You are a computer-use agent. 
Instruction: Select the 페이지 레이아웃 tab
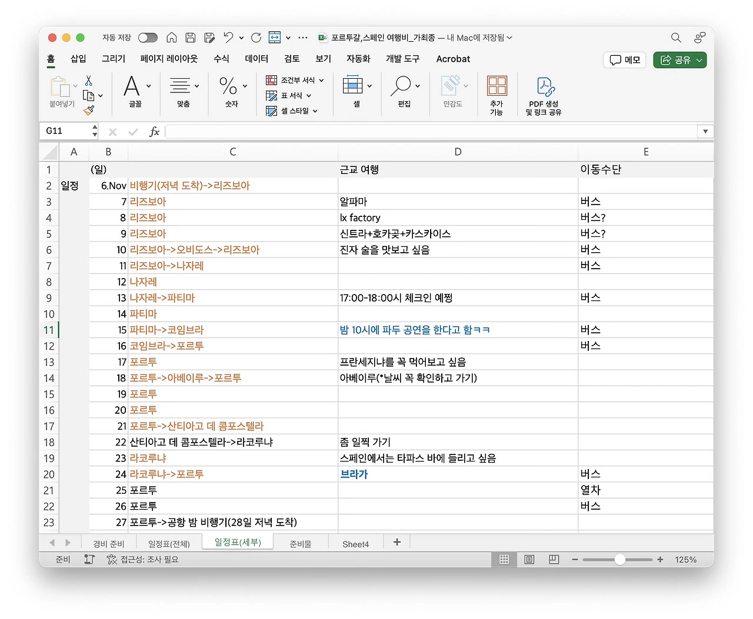coord(169,59)
